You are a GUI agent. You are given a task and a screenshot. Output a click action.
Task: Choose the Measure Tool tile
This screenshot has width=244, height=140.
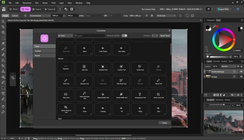point(84,82)
